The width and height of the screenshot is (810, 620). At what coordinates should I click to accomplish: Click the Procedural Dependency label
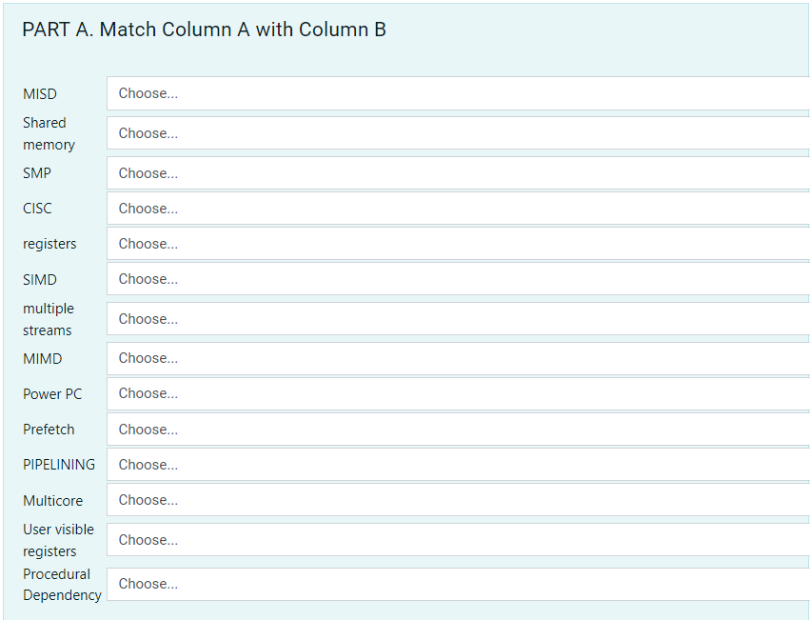(x=62, y=584)
